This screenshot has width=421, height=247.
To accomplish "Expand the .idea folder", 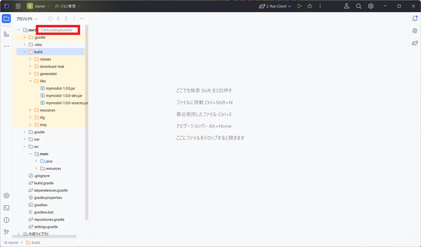I will (25, 45).
